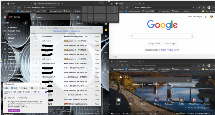Image resolution: width=215 pixels, height=115 pixels.
Task: Collapse the 'Snipping Tool is moving' notice
Action: click(x=45, y=98)
